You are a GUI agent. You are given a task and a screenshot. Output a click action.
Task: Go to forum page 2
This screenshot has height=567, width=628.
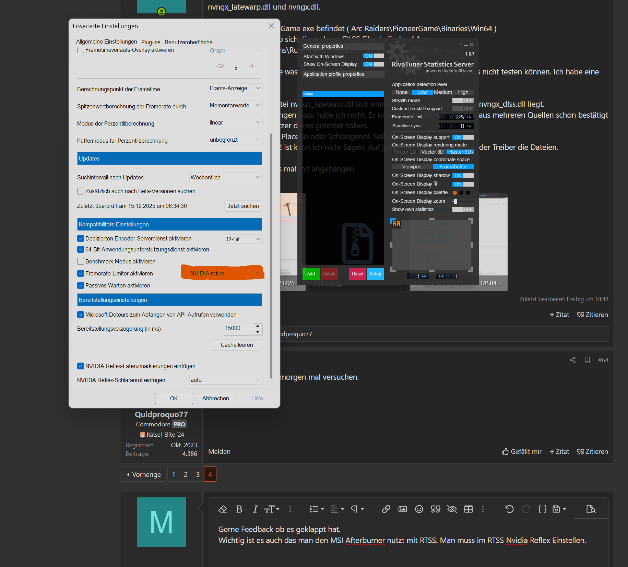coord(186,474)
